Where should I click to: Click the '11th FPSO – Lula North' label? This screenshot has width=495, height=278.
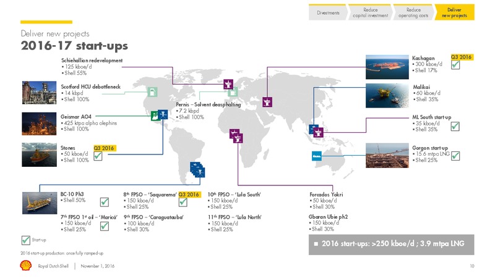pos(235,217)
